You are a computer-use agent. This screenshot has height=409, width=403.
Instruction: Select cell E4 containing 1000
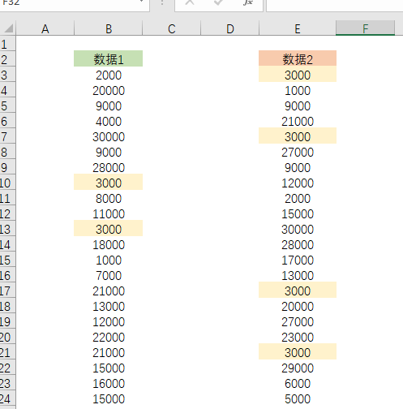298,90
